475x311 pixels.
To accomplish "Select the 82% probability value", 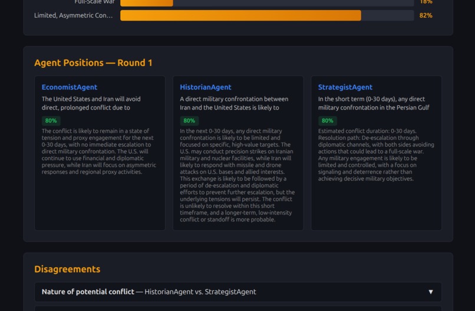I will 425,15.
